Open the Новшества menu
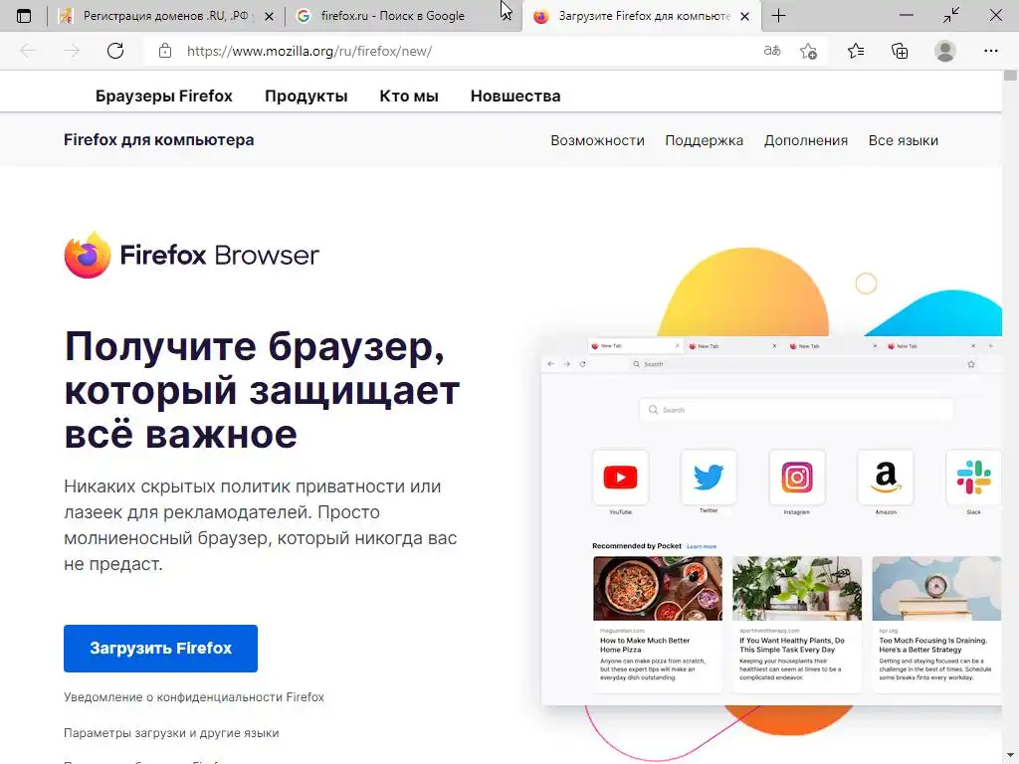Image resolution: width=1019 pixels, height=764 pixels. (515, 96)
